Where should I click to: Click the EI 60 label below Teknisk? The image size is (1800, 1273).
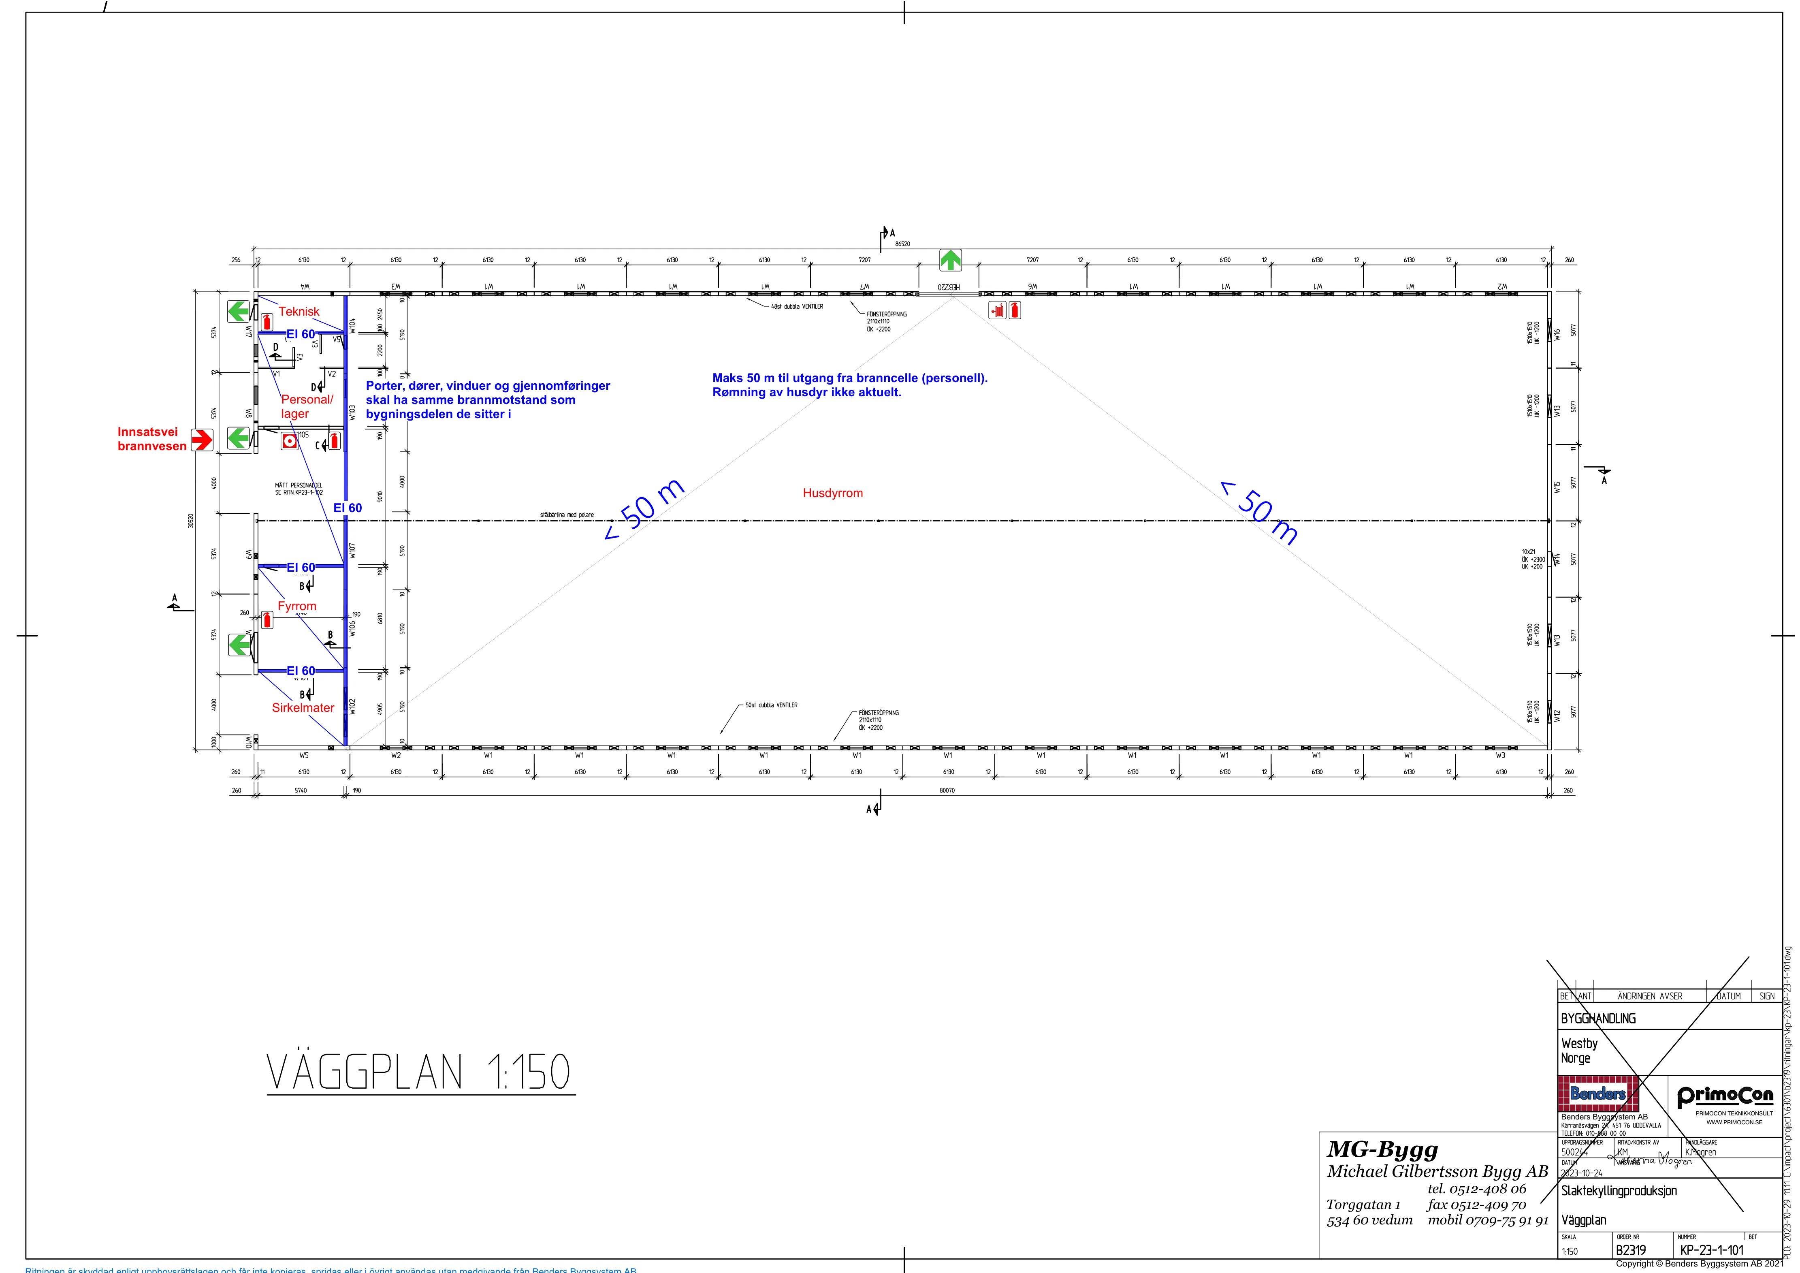coord(301,334)
